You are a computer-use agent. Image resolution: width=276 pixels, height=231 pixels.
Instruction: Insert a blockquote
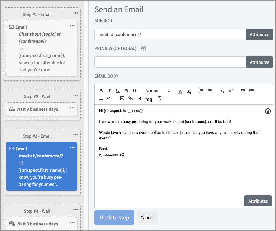click(x=134, y=91)
